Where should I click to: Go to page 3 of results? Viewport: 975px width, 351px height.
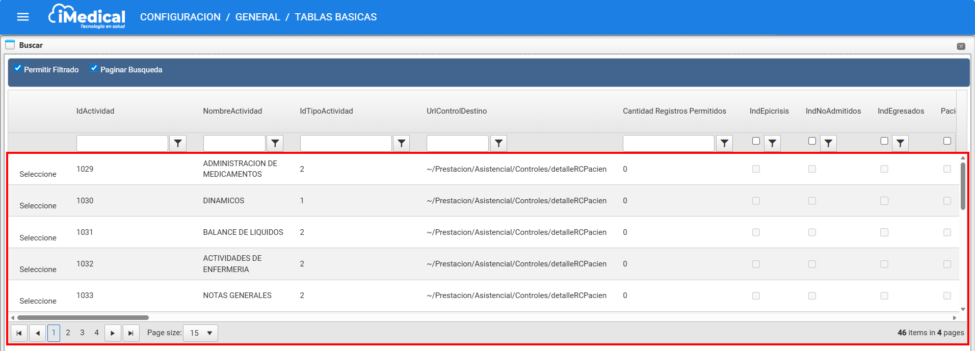click(x=82, y=333)
